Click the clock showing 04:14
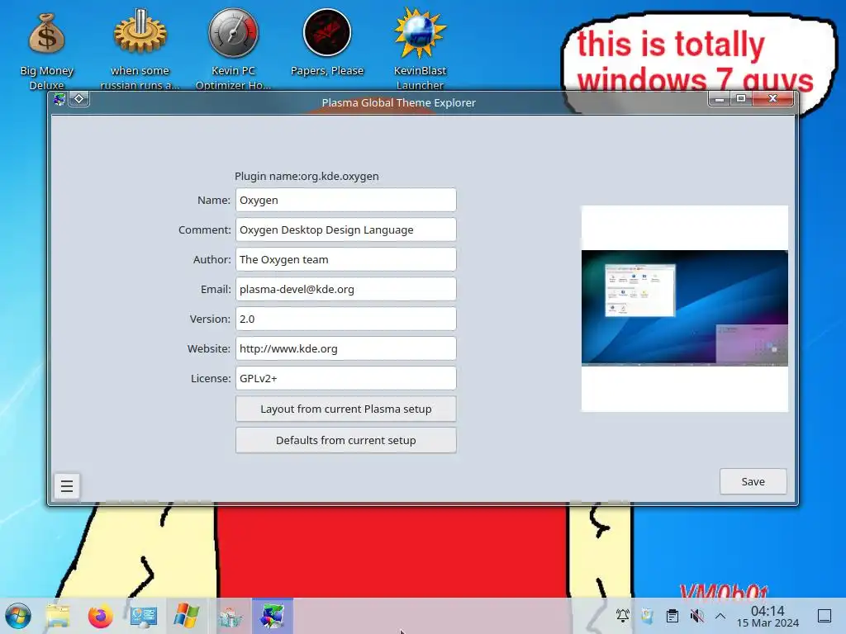Screen dimensions: 846x634 (768, 616)
